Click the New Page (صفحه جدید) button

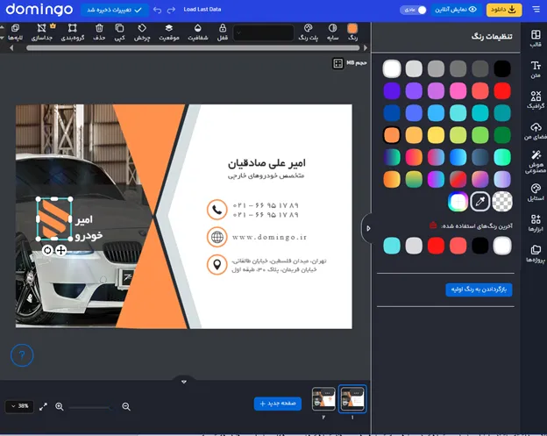(x=278, y=404)
